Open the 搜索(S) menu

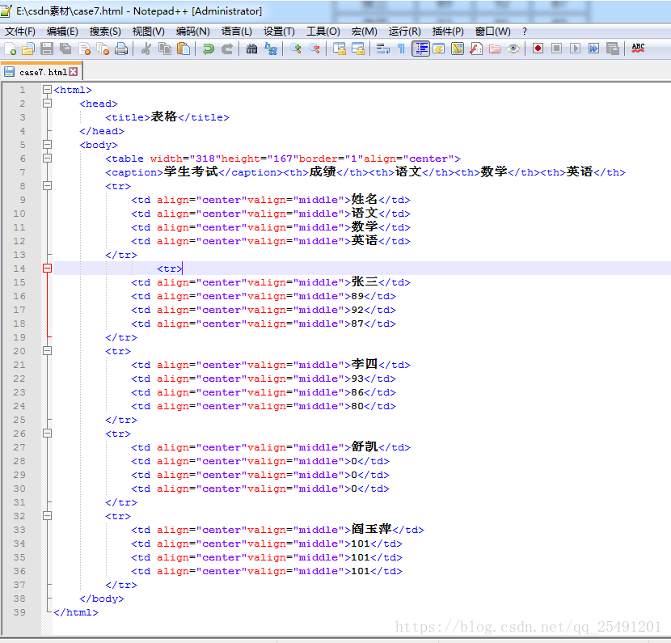(x=105, y=32)
